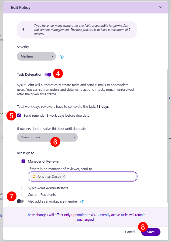
Task: Select the Jonathan Smith recipient chip
Action: point(46,176)
